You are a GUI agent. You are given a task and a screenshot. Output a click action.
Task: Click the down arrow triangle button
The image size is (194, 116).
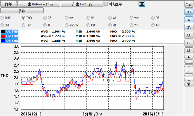(x=189, y=85)
